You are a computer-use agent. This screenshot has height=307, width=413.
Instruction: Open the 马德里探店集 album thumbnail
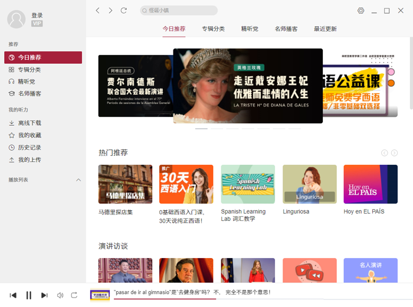pos(125,184)
